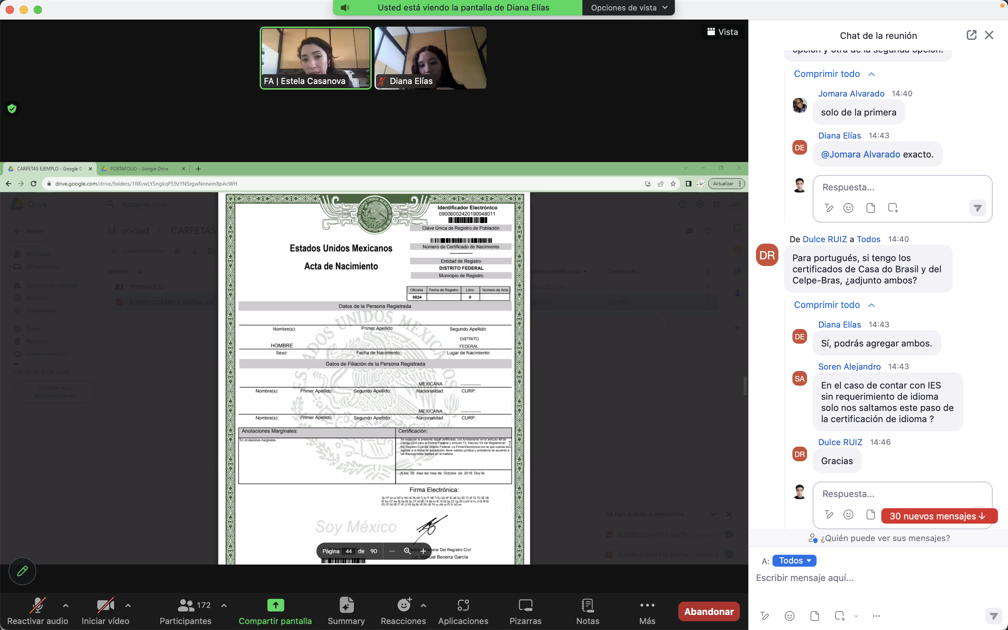Click the red Abandonar button
This screenshot has height=630, width=1008.
(x=709, y=611)
